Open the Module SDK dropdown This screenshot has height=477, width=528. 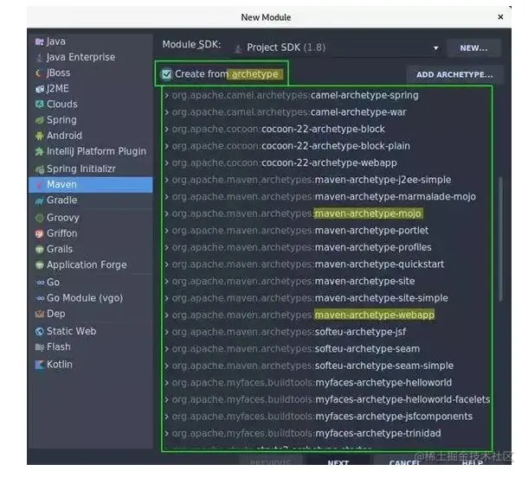338,48
